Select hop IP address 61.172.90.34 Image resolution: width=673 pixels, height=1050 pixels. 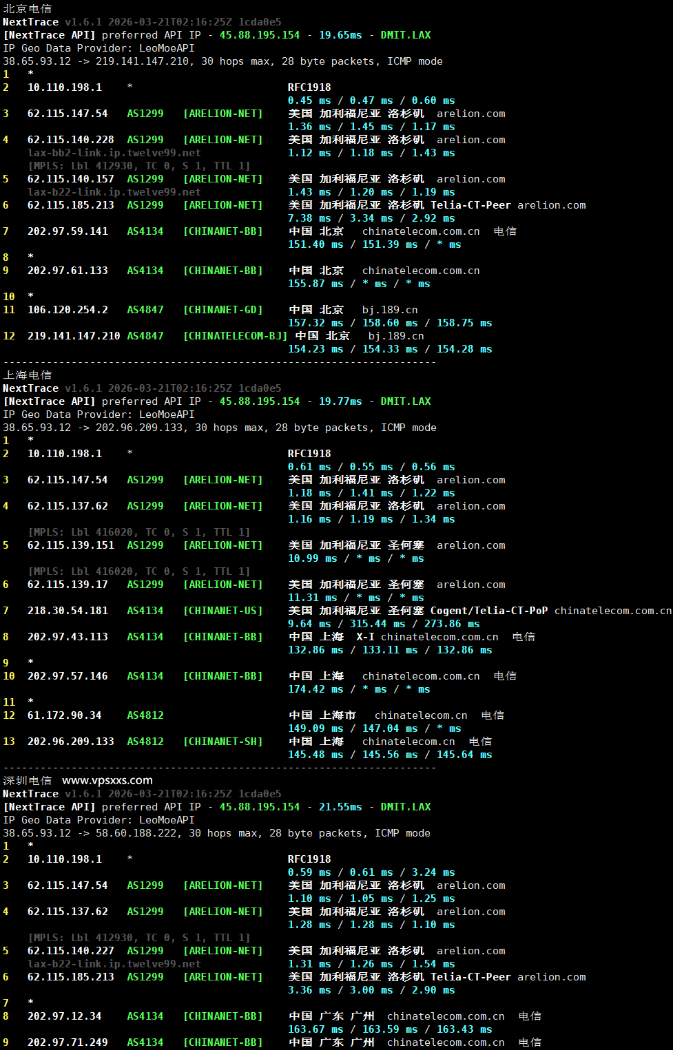point(64,715)
